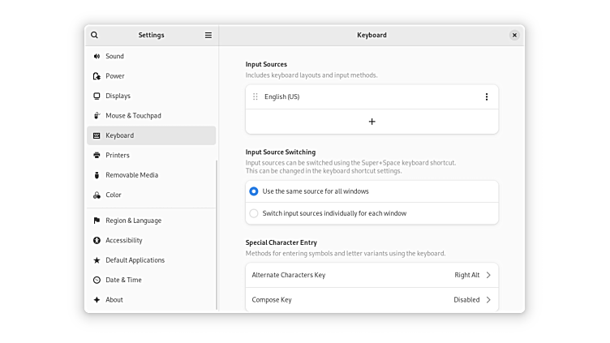Open the Date & Time panel
This screenshot has height=343, width=610.
[x=123, y=280]
